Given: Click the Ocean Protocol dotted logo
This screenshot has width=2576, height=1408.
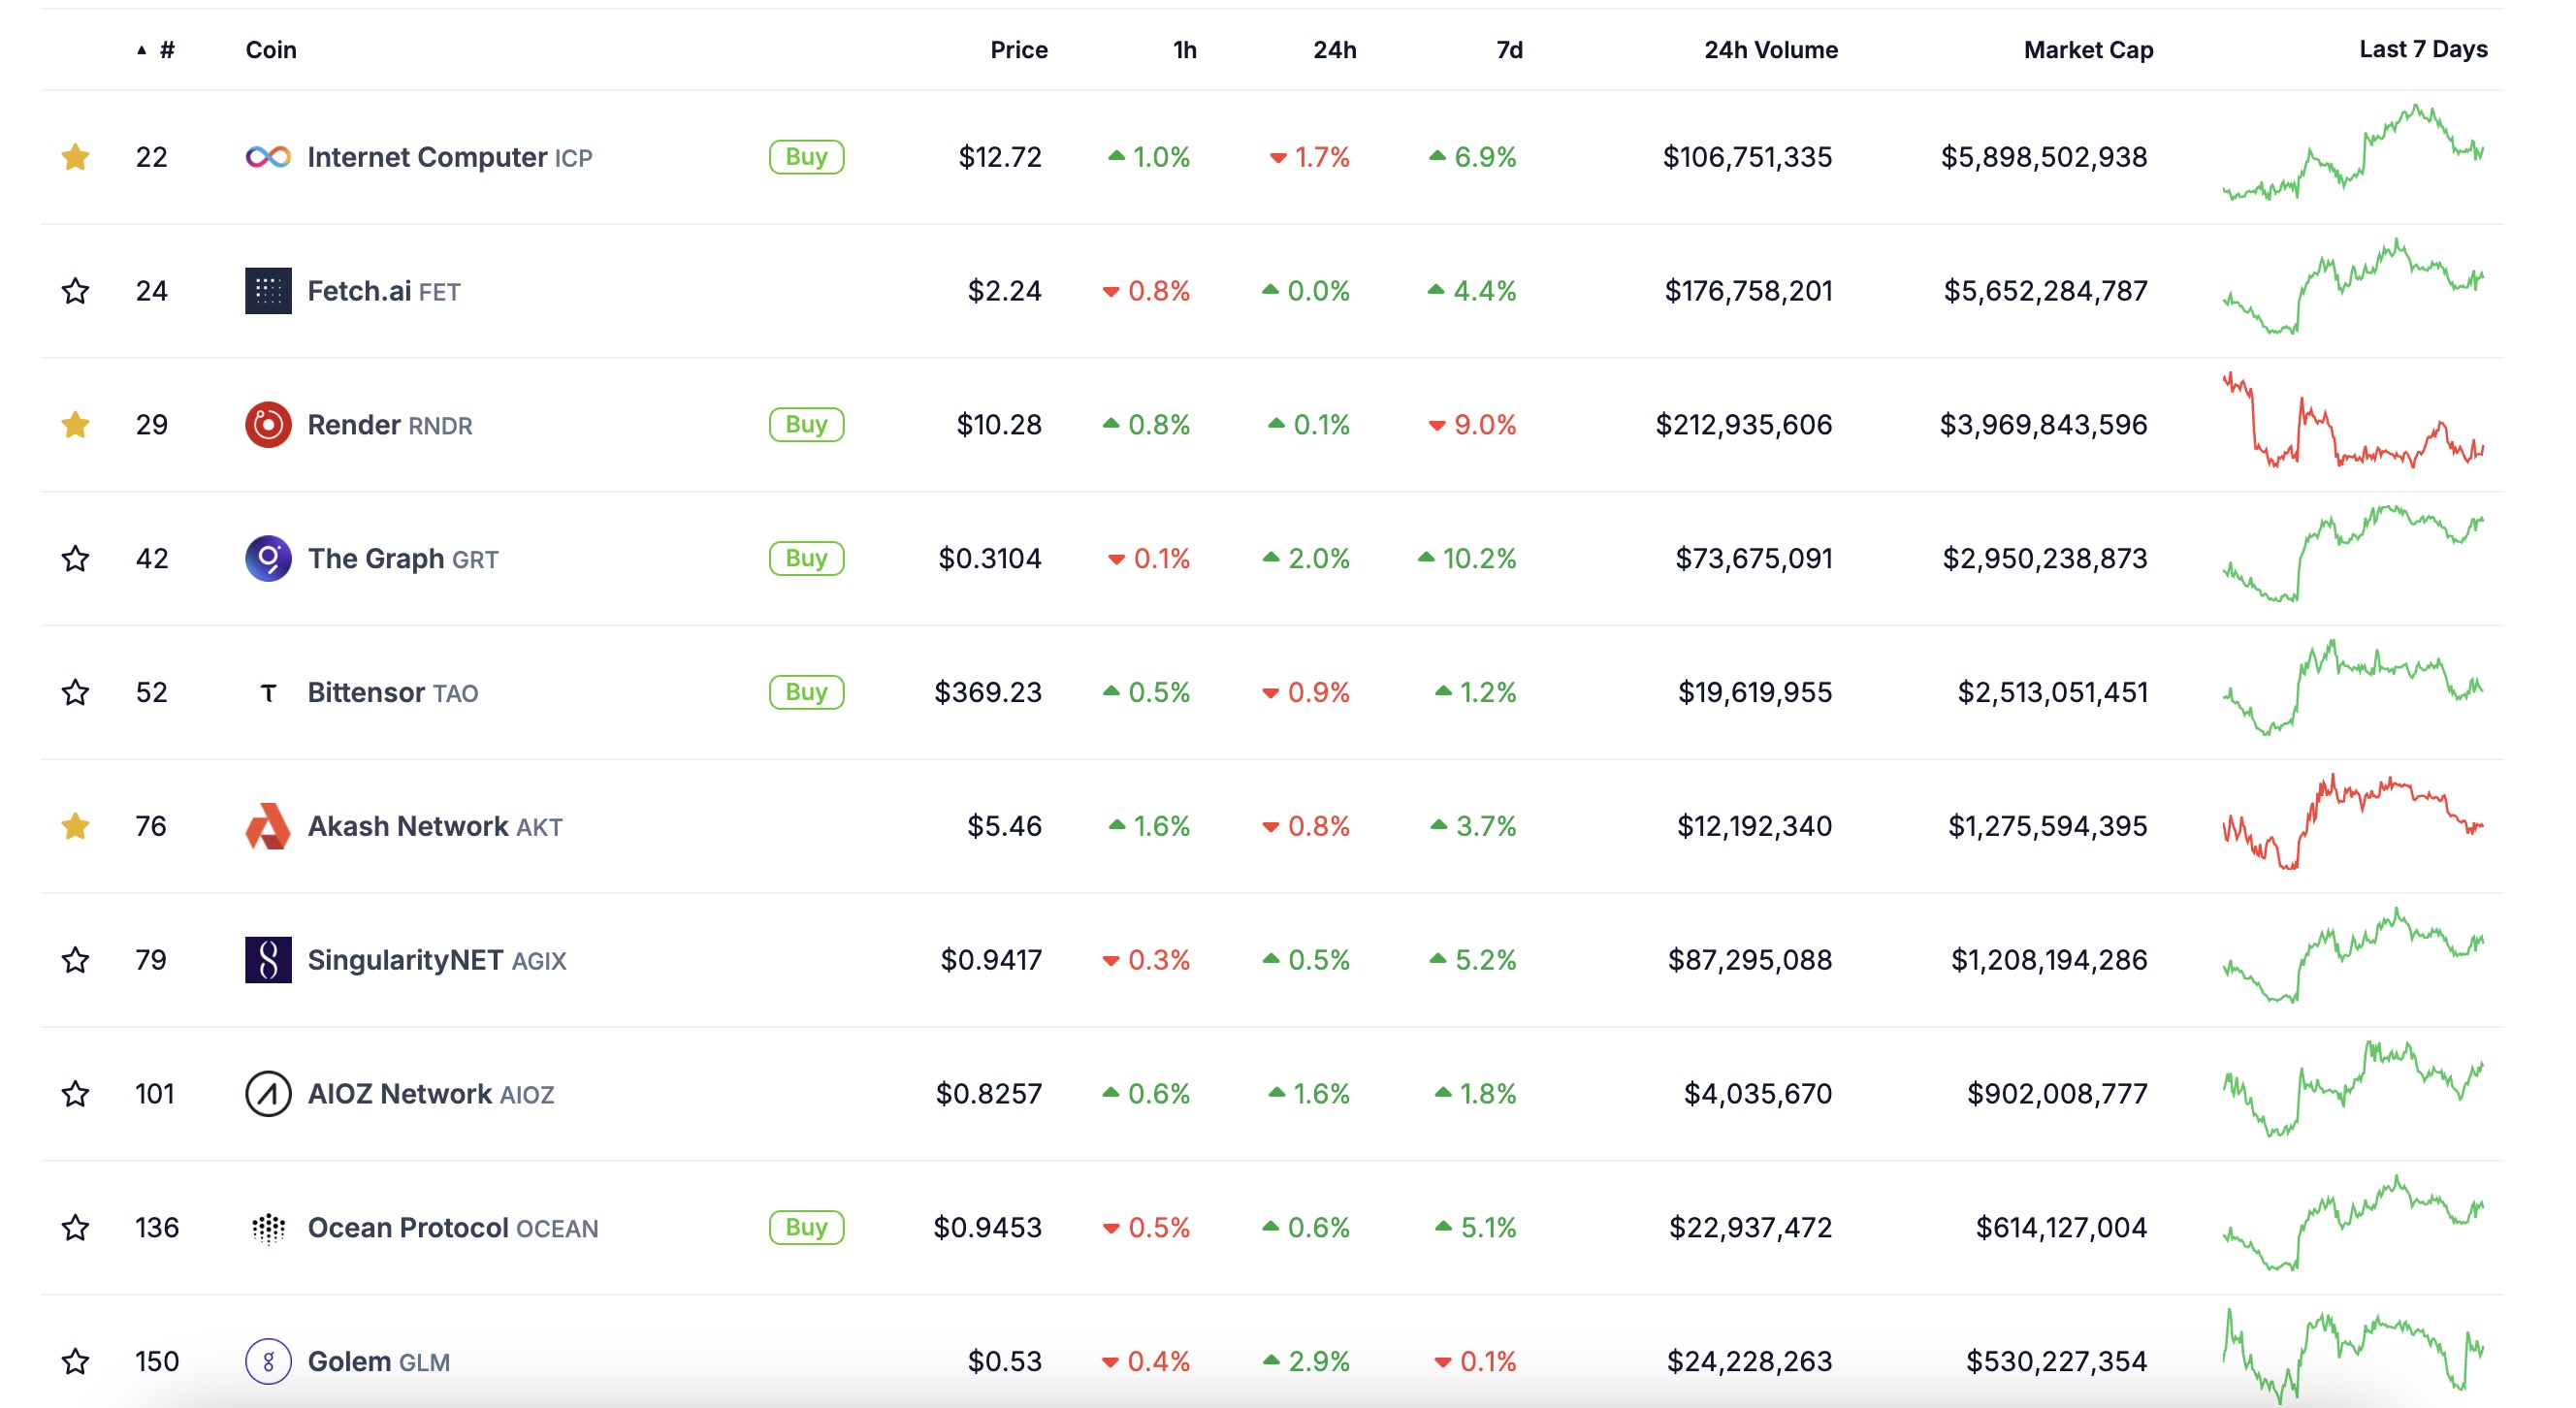Looking at the screenshot, I should point(268,1227).
